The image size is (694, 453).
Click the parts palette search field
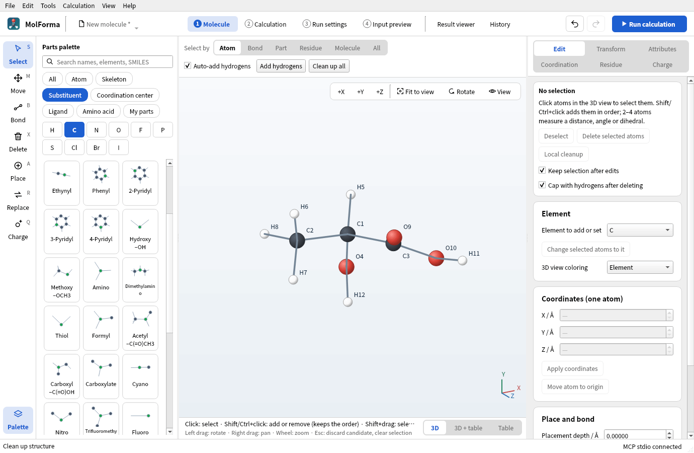click(108, 62)
